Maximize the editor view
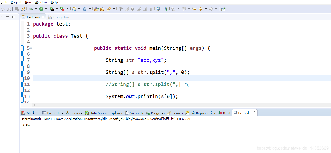Image resolution: width=331 pixels, height=153 pixels. [14, 16]
